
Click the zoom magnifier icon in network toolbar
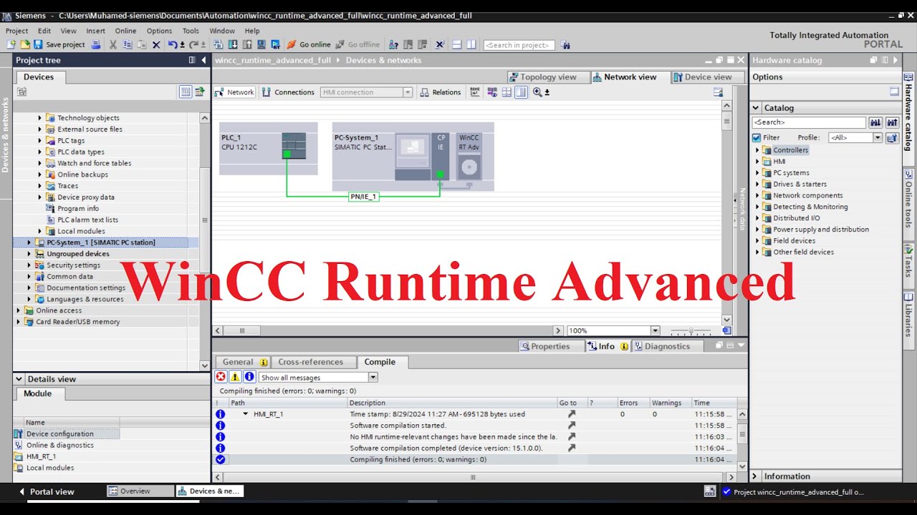537,92
